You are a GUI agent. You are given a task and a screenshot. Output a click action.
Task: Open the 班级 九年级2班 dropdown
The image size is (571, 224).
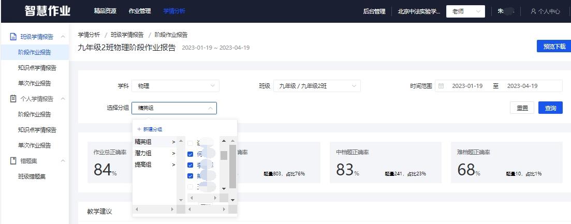pos(317,86)
